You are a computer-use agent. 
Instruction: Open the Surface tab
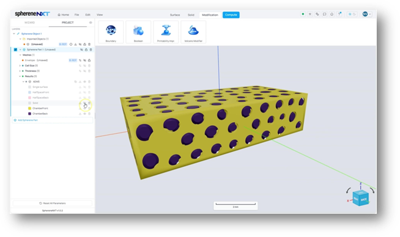coord(175,15)
